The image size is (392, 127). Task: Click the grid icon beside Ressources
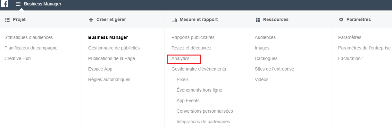coord(258,20)
